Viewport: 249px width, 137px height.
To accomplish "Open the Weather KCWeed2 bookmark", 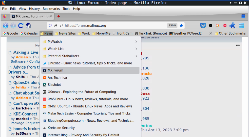I will click(x=185, y=33).
